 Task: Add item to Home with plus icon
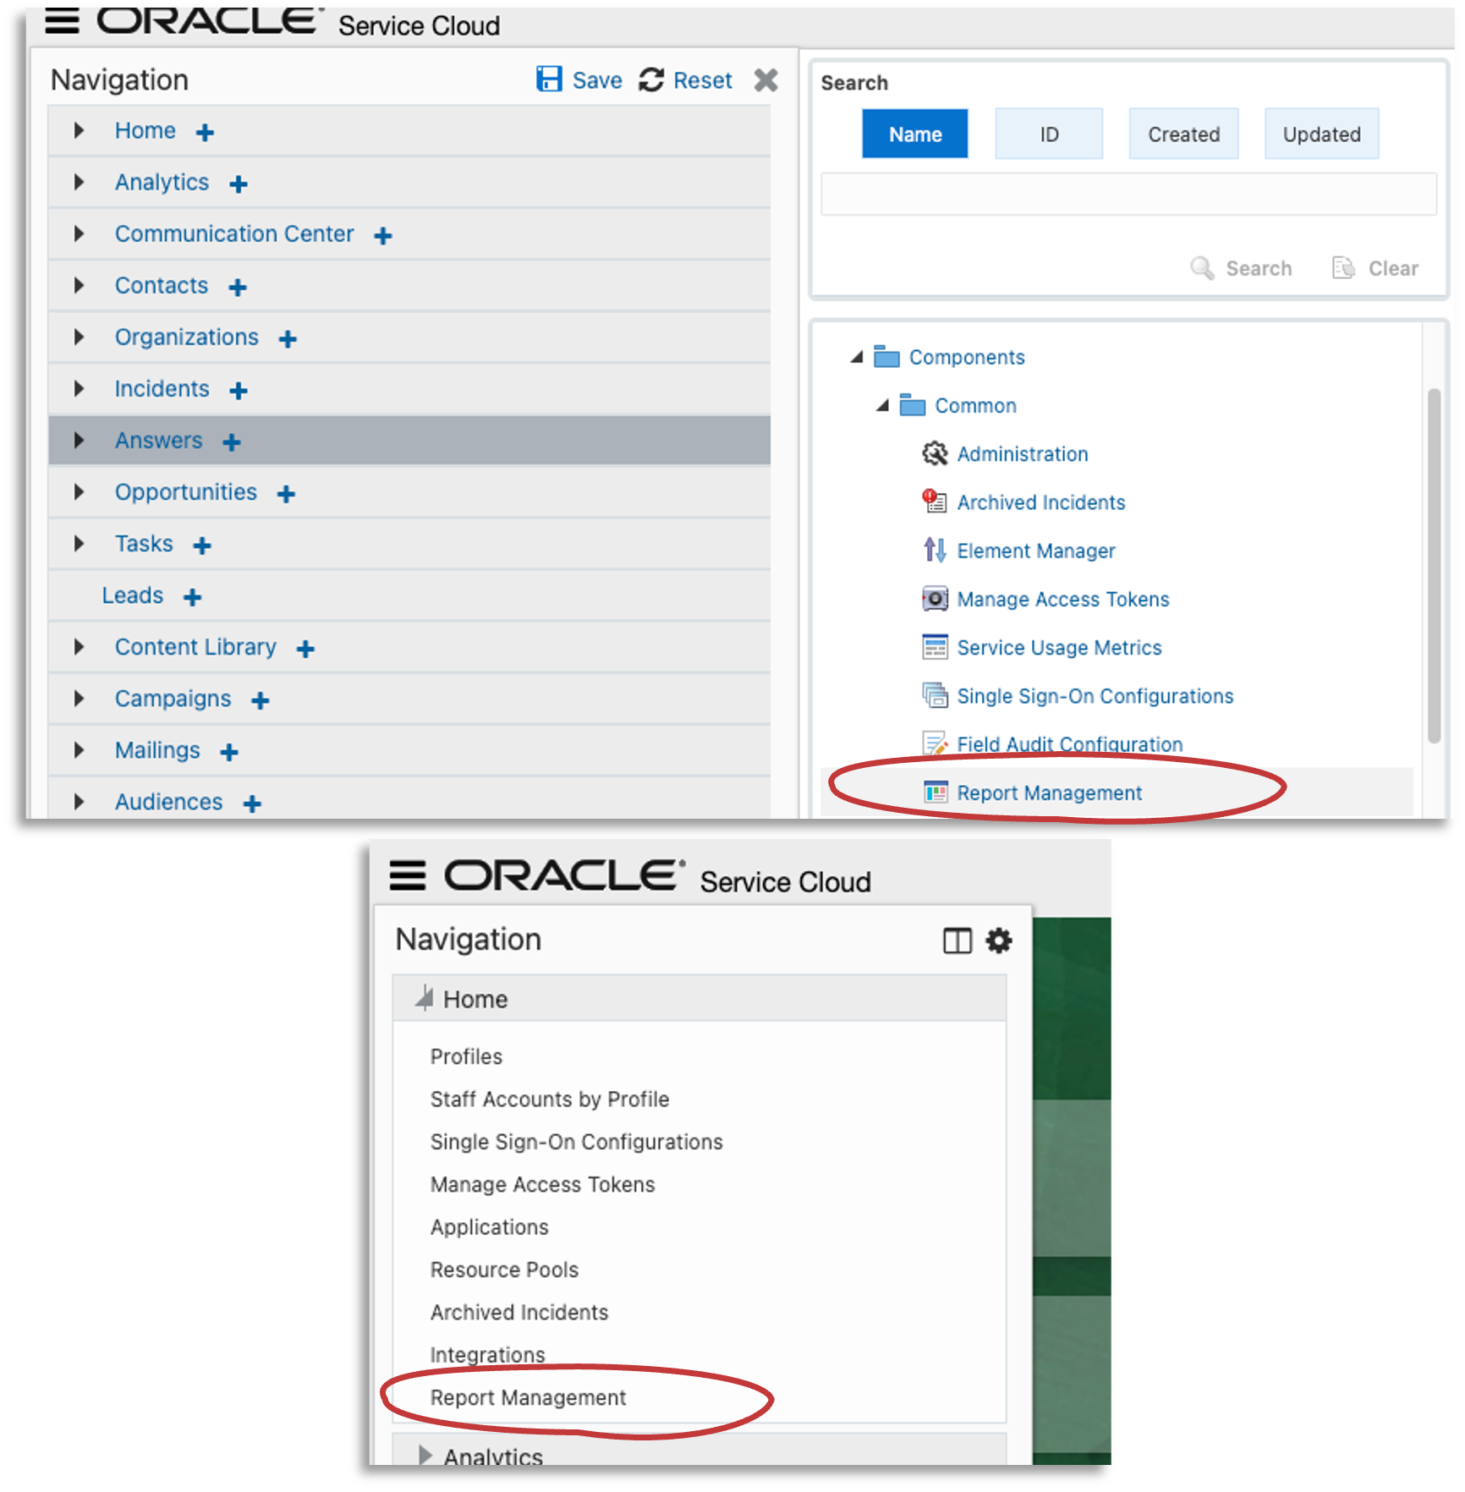click(x=205, y=133)
